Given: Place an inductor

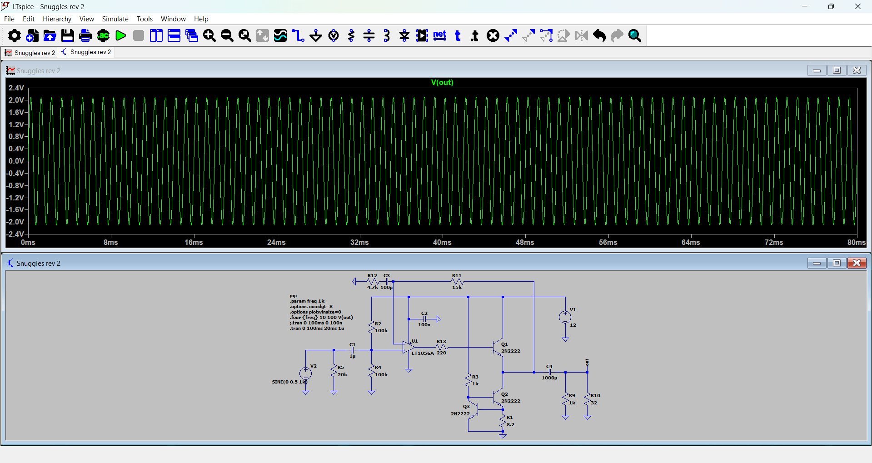Looking at the screenshot, I should [387, 35].
